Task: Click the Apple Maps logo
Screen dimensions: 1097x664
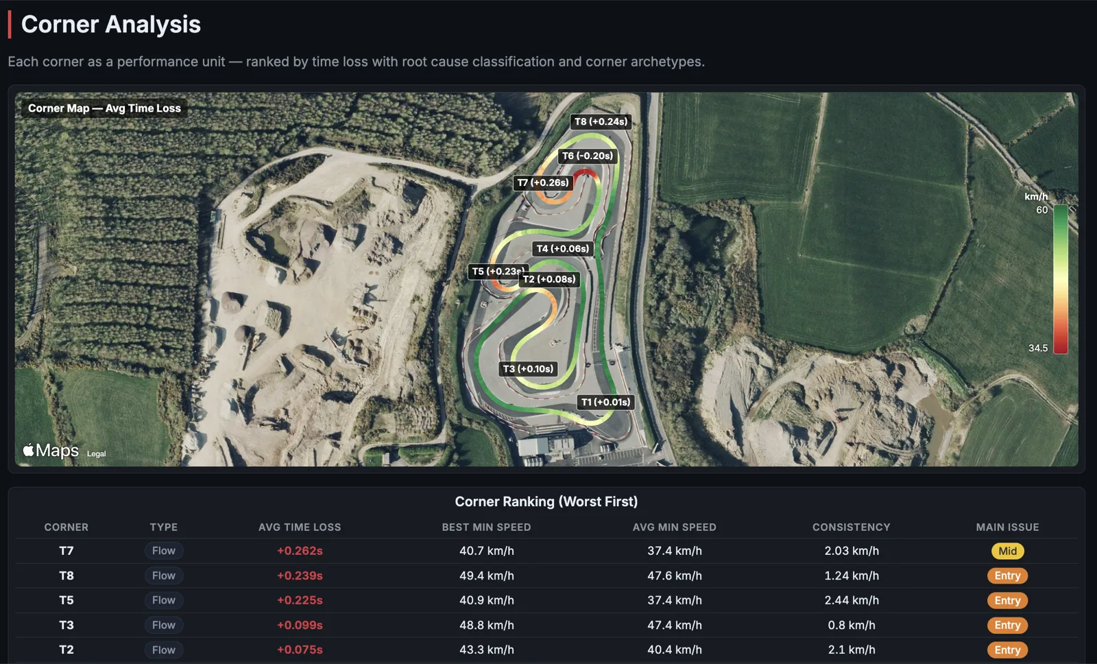Action: pyautogui.click(x=51, y=450)
